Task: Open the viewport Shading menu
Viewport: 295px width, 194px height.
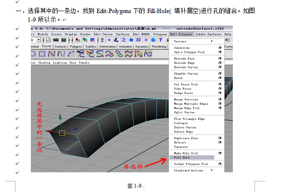Action: coord(44,63)
